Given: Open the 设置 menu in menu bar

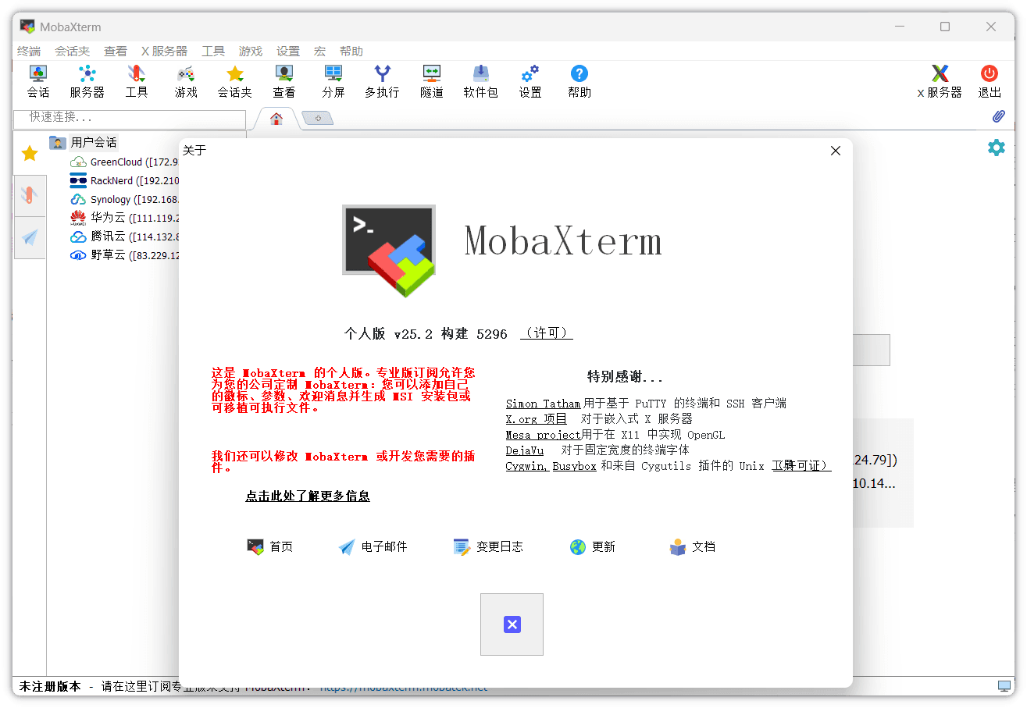Looking at the screenshot, I should [x=288, y=51].
